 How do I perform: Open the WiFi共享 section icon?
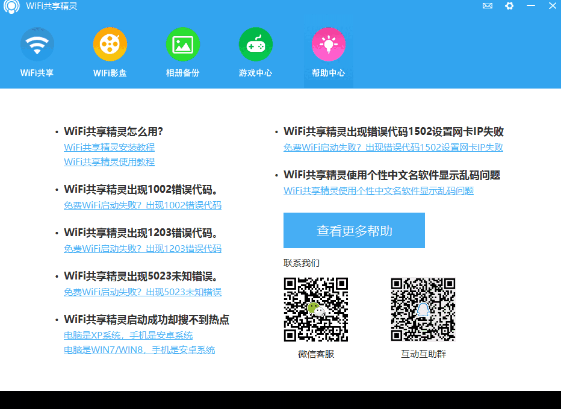click(x=37, y=45)
